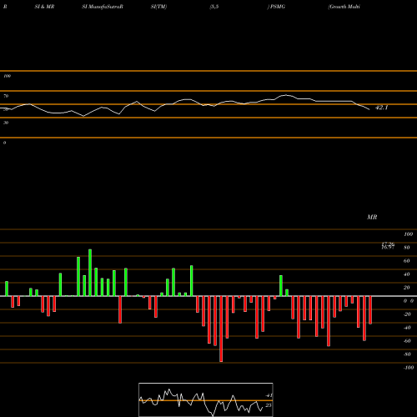Click the '60' label on MR axis

coord(407,261)
